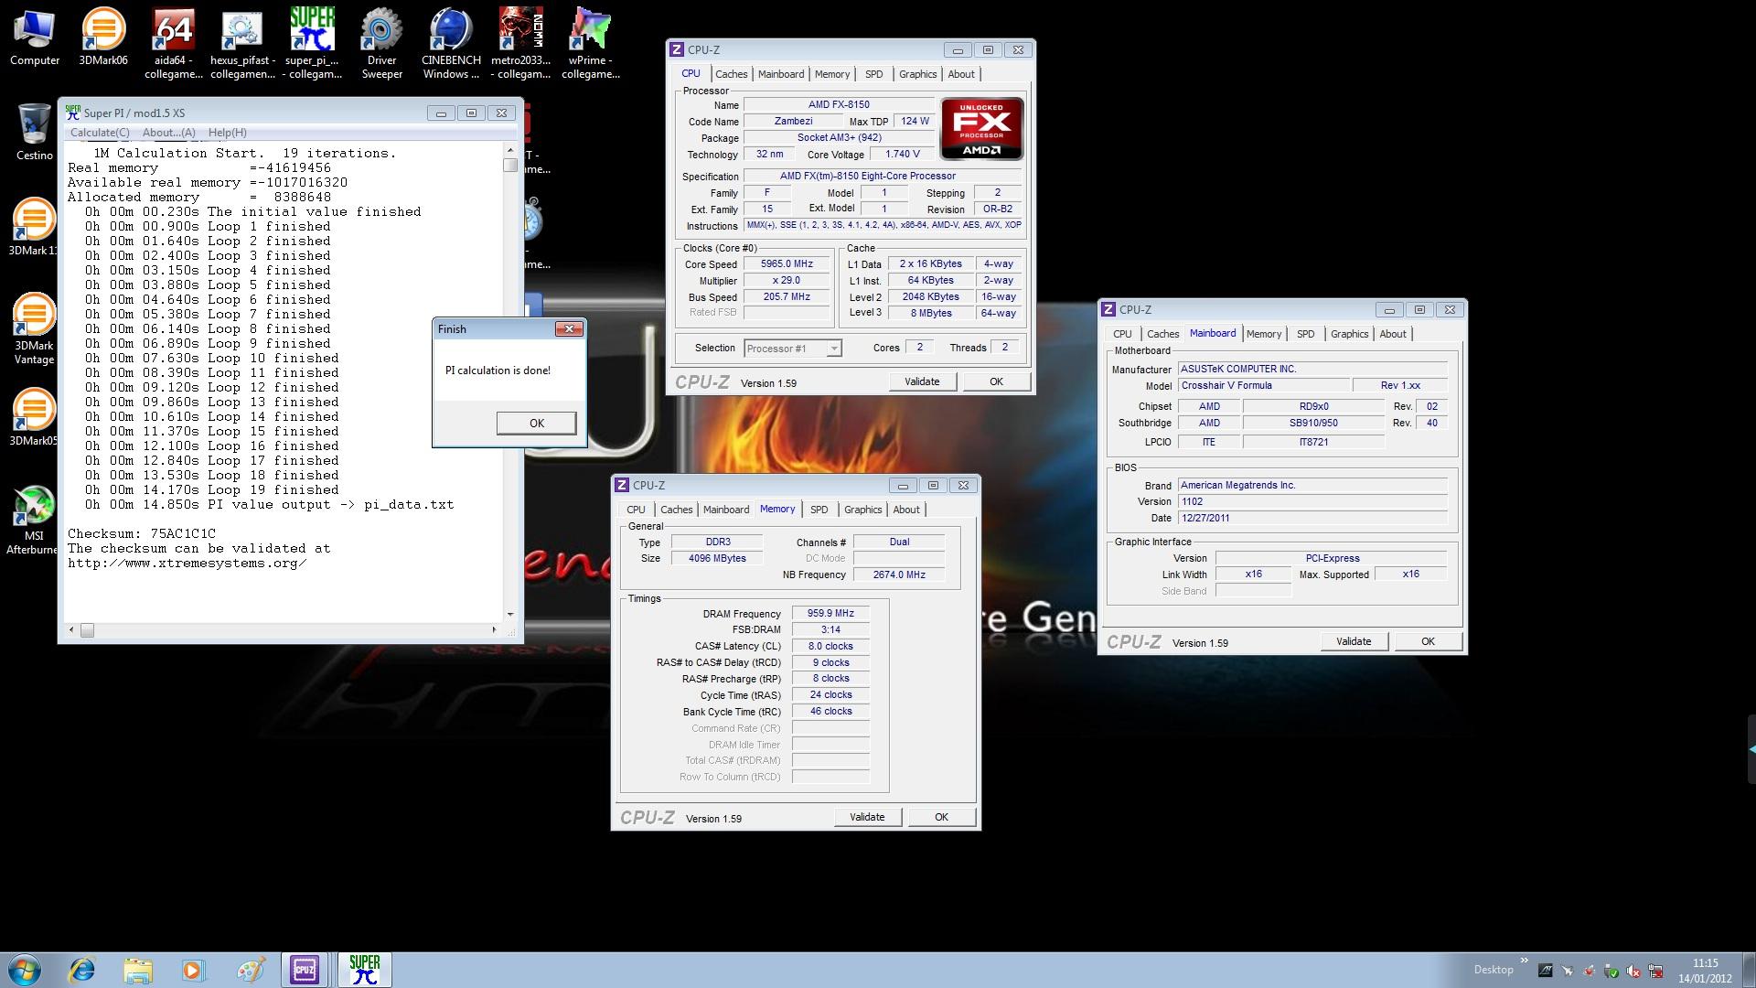Select Graphics tab in CPU-Z Mainboard window
Image resolution: width=1756 pixels, height=988 pixels.
point(1349,334)
